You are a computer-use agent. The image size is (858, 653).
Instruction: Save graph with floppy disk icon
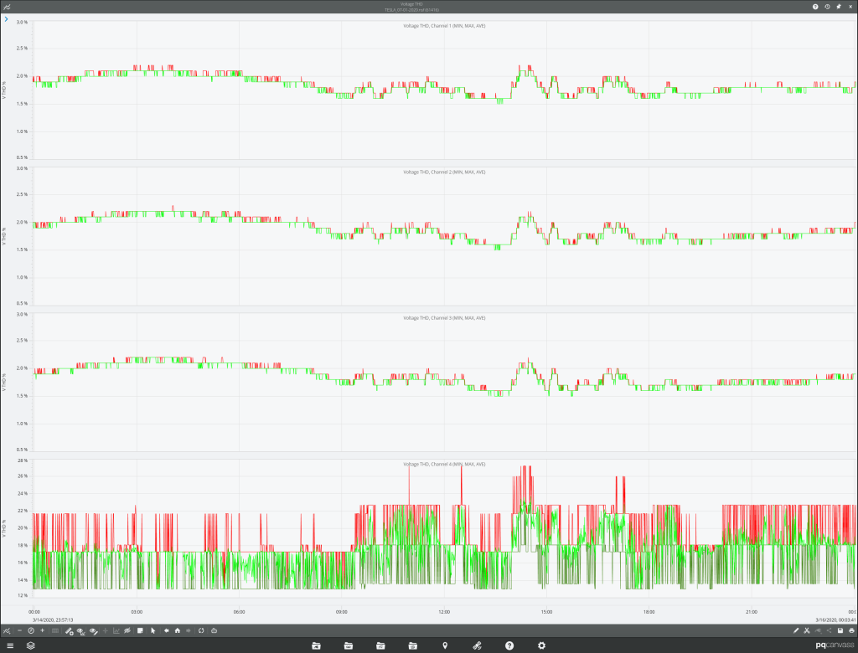pos(840,630)
